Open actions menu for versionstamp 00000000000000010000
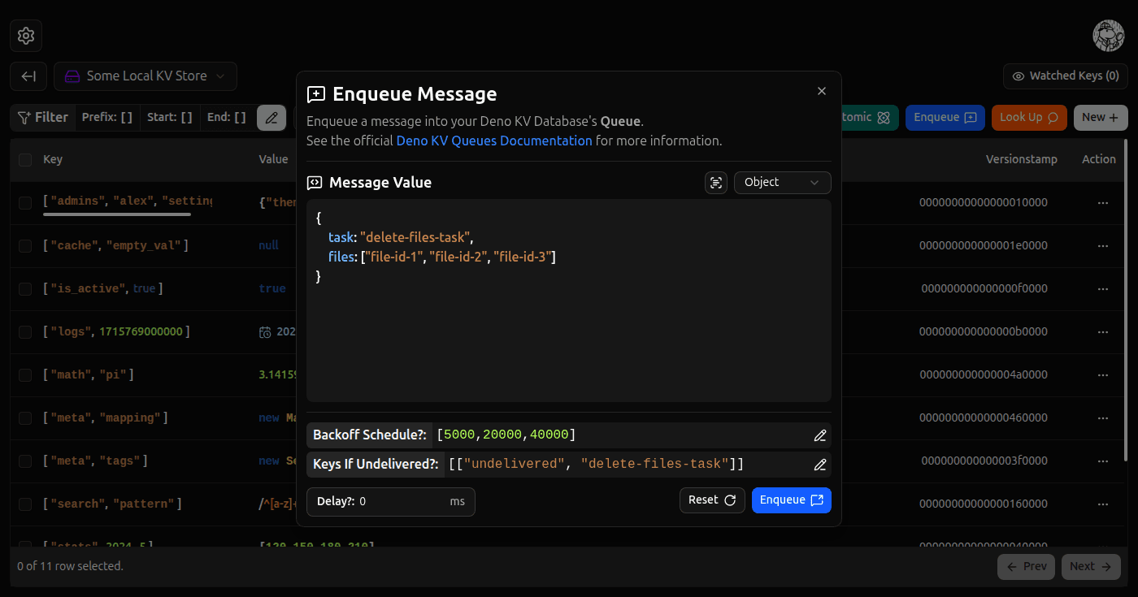Viewport: 1138px width, 597px height. (1103, 202)
